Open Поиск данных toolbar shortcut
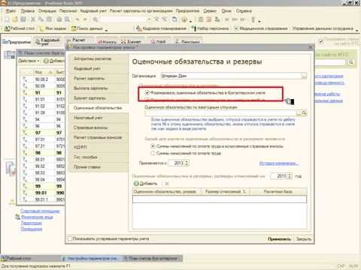 (87, 28)
